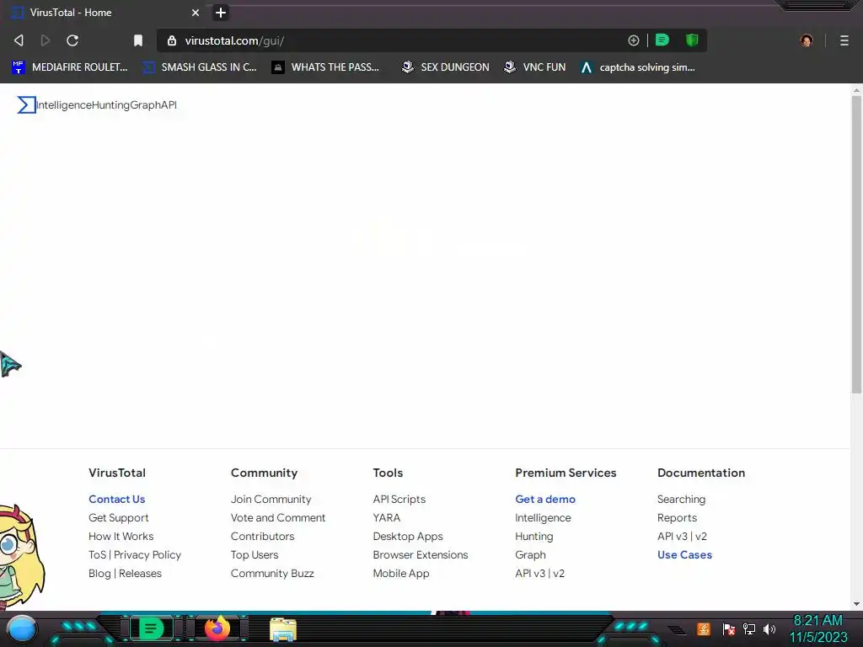The width and height of the screenshot is (863, 647).
Task: Open the VNC FUN bookmark
Action: 534,67
